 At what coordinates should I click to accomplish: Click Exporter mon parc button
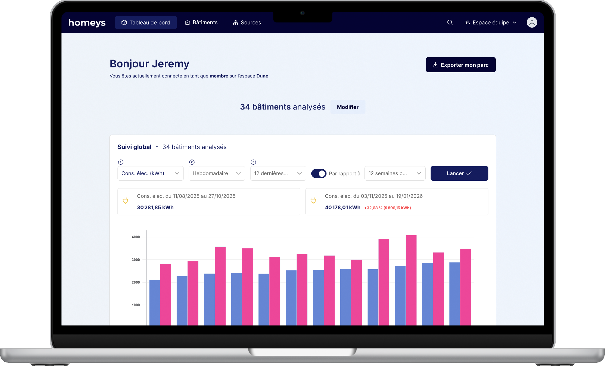[x=461, y=65]
